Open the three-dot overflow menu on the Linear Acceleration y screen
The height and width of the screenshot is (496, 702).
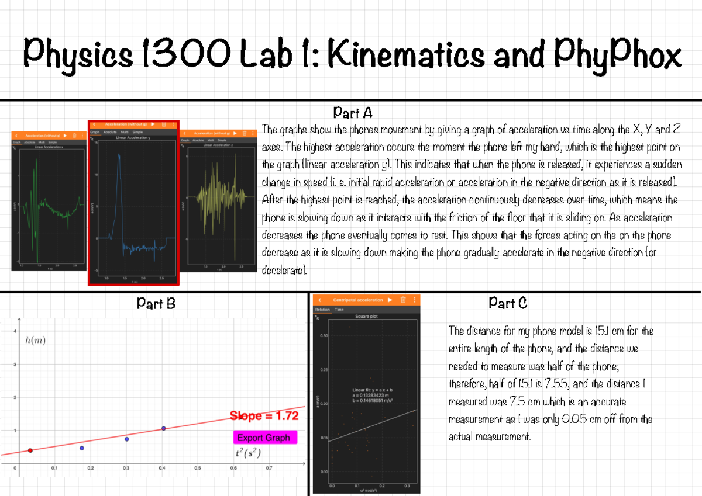tap(174, 124)
